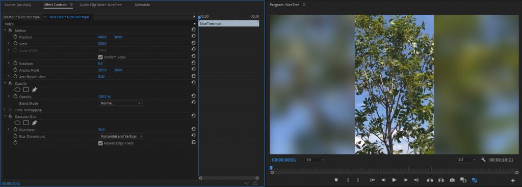The height and width of the screenshot is (187, 522).
Task: Toggle the Motion fx effect icon
Action: (x=10, y=30)
